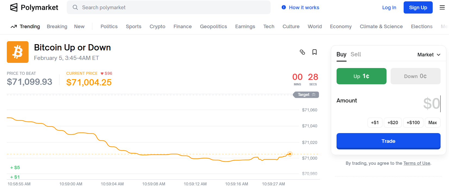This screenshot has width=449, height=187.
Task: Click the info icon beside How it works
Action: tap(284, 7)
